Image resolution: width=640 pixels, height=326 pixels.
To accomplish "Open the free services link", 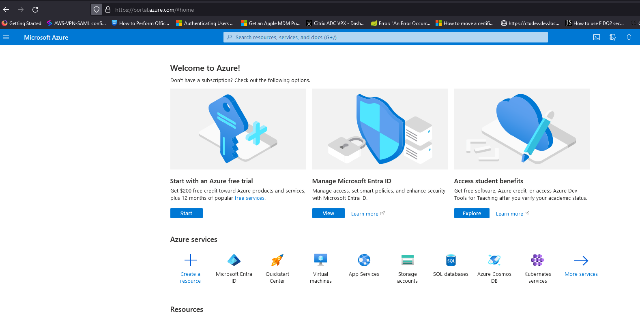I will click(249, 198).
